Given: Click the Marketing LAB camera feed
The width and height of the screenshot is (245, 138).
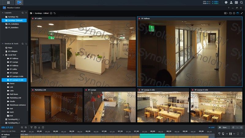Looking at the screenshot, I should pyautogui.click(x=57, y=107).
